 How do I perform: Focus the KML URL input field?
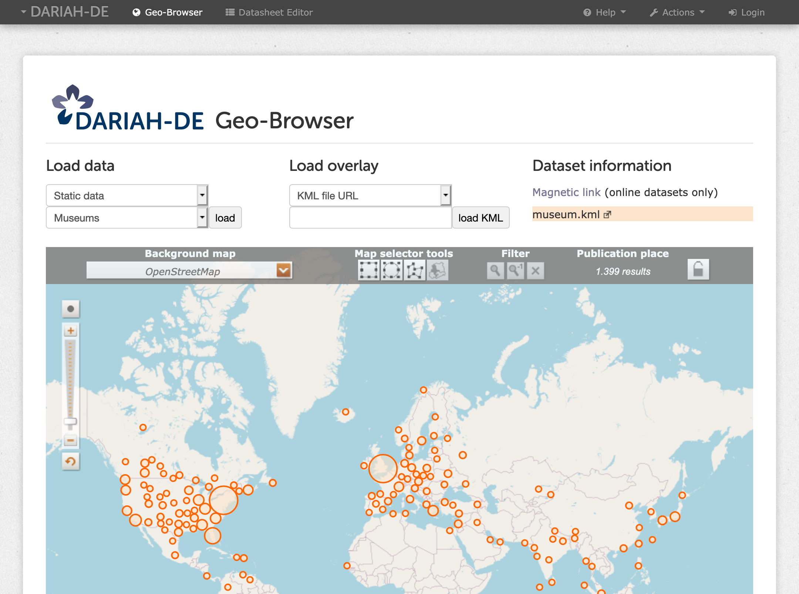click(x=371, y=217)
